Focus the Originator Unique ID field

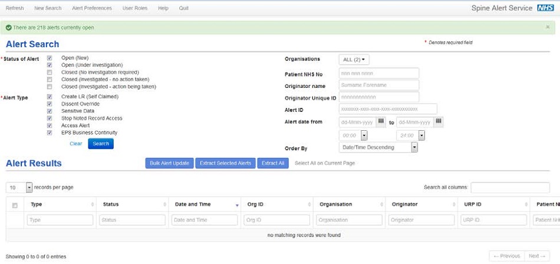pos(379,97)
